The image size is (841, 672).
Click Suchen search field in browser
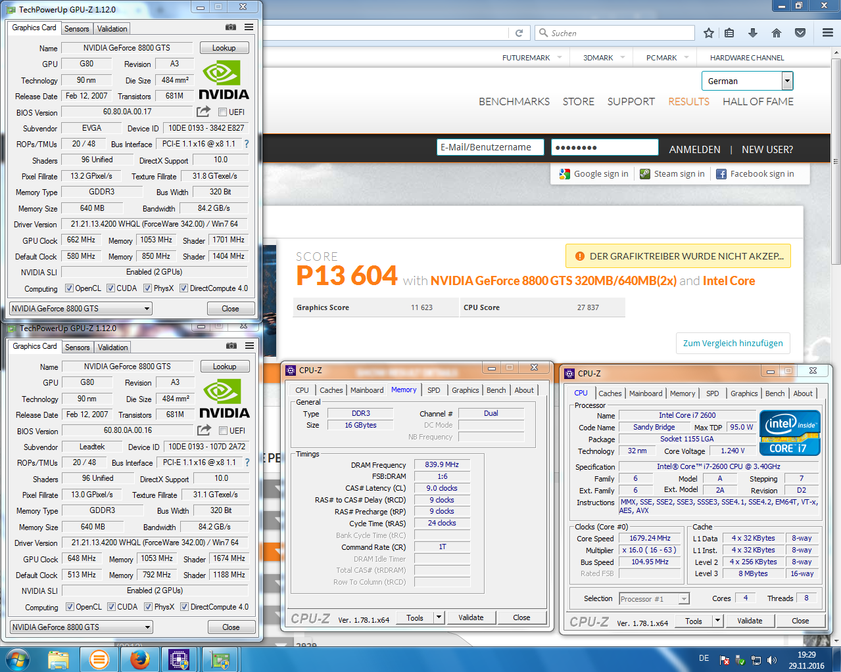pos(615,33)
